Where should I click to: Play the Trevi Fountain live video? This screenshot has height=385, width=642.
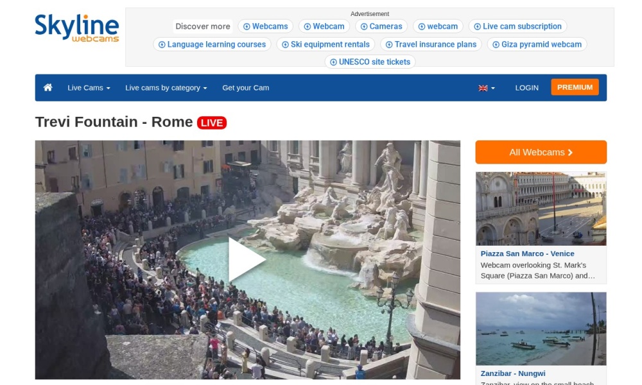[x=247, y=259]
